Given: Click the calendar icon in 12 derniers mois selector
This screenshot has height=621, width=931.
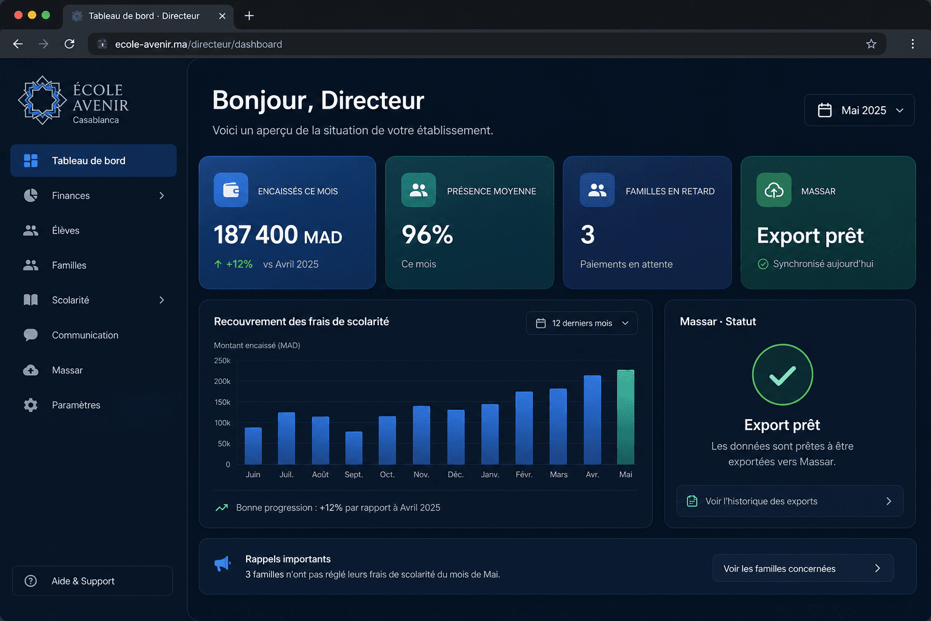Looking at the screenshot, I should (x=541, y=323).
